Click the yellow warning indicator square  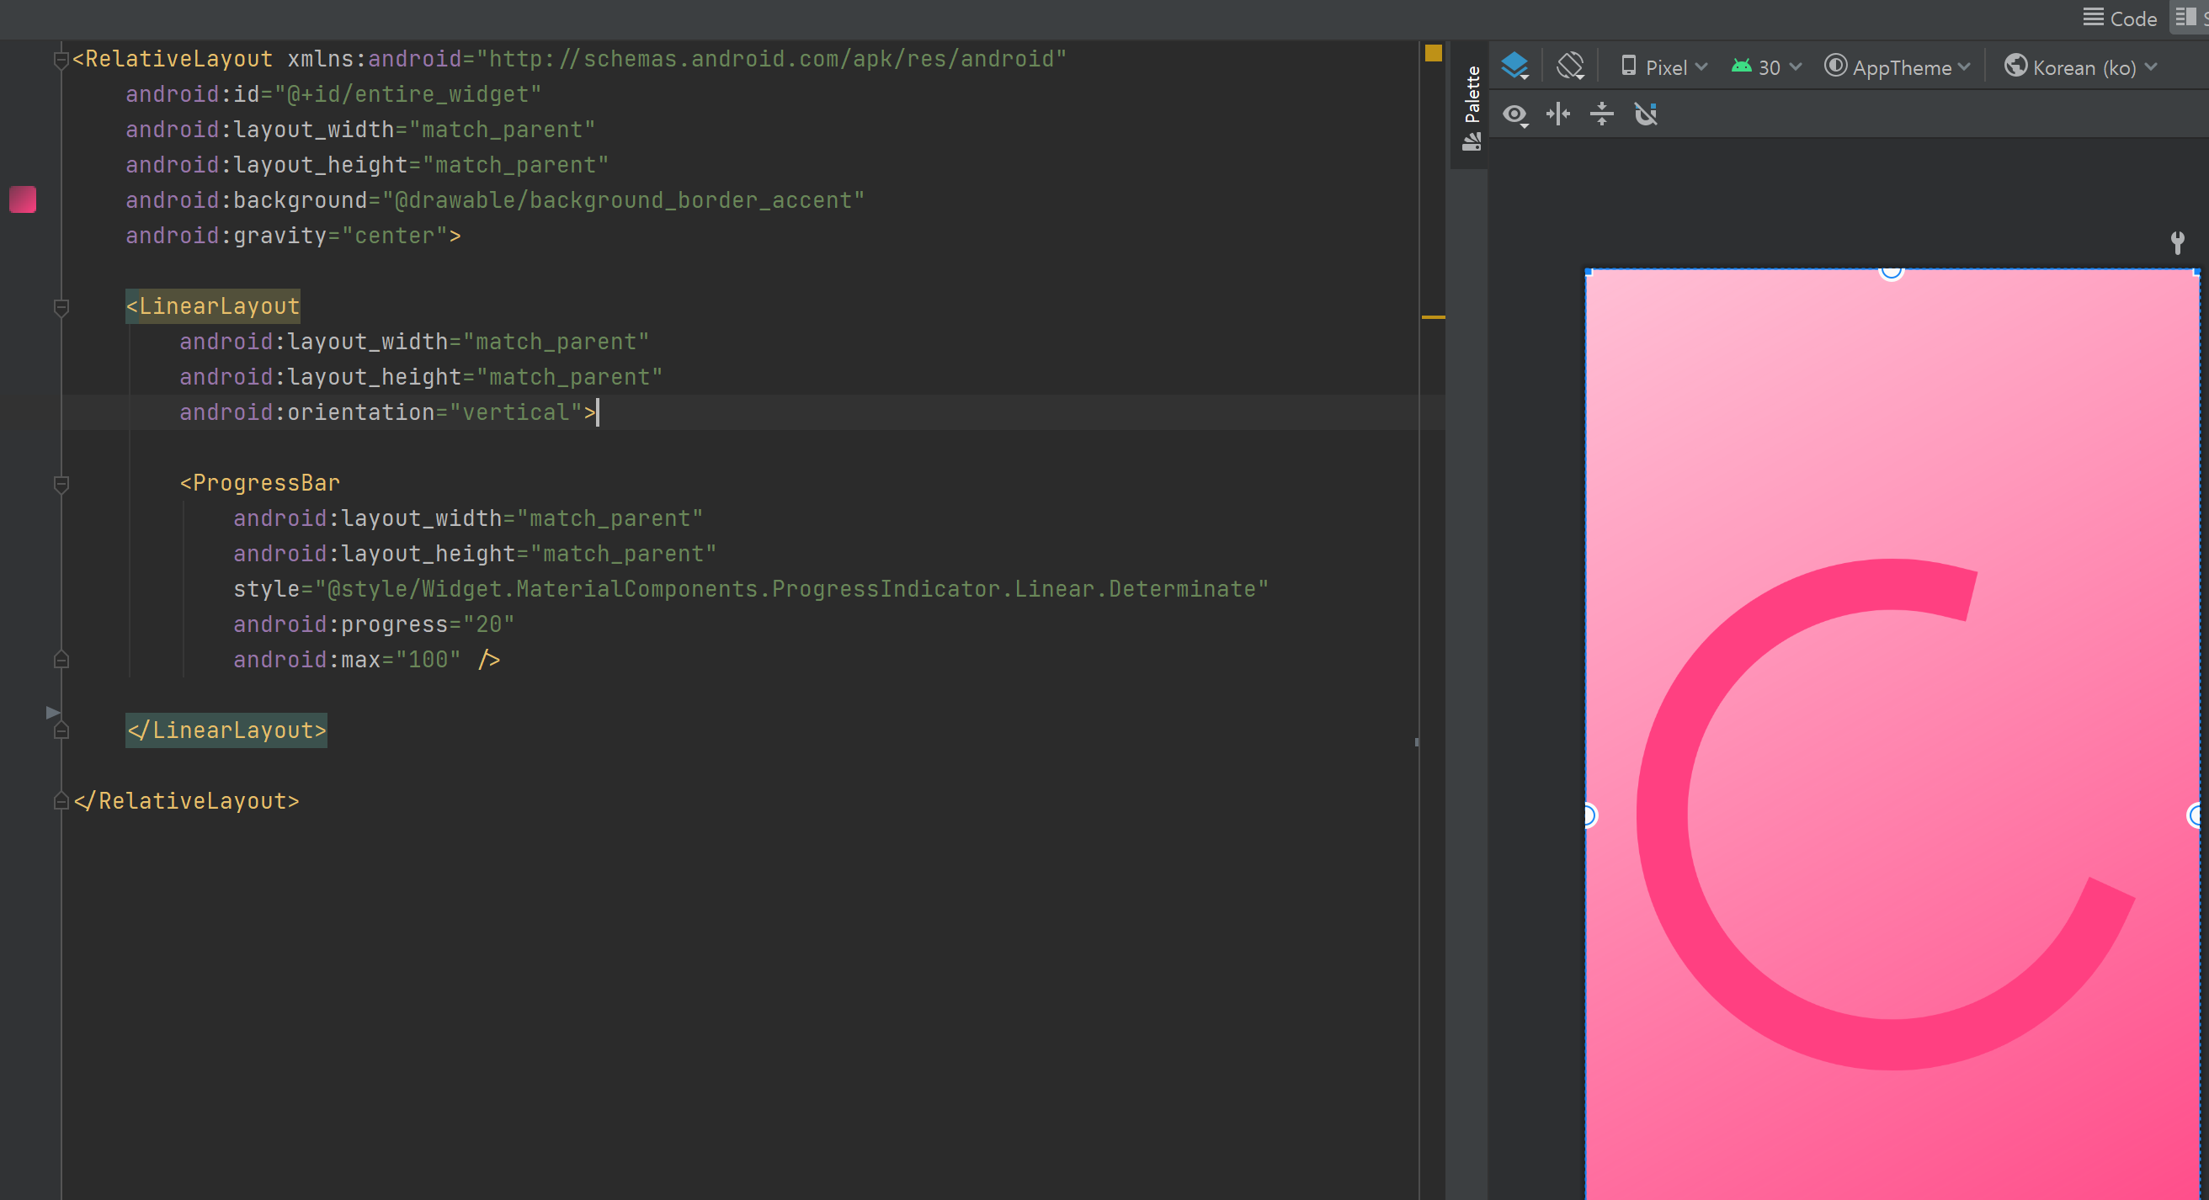tap(1433, 53)
